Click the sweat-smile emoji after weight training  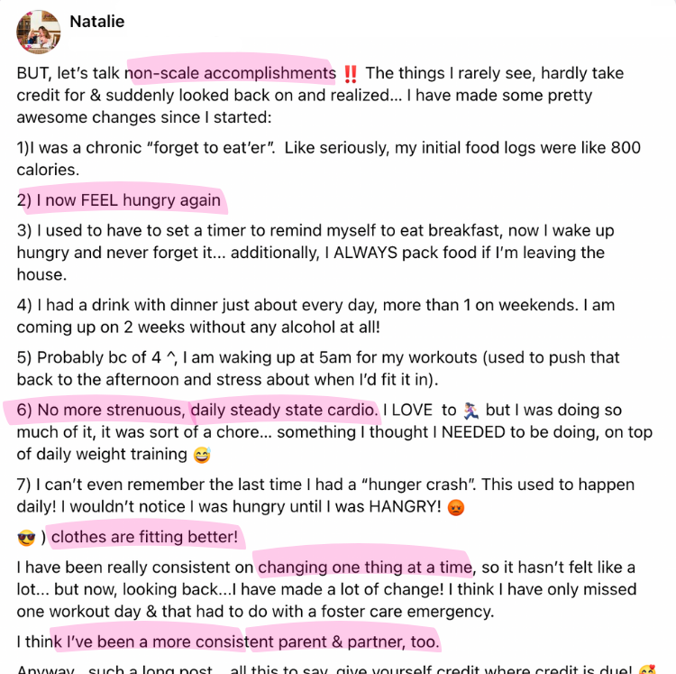tap(202, 455)
